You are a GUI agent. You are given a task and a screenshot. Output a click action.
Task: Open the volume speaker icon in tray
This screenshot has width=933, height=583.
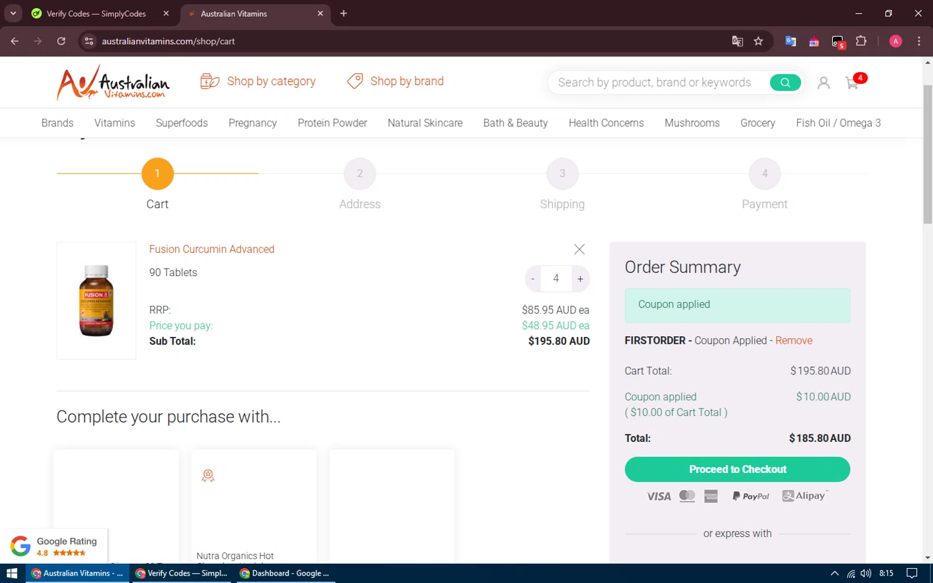pyautogui.click(x=866, y=573)
